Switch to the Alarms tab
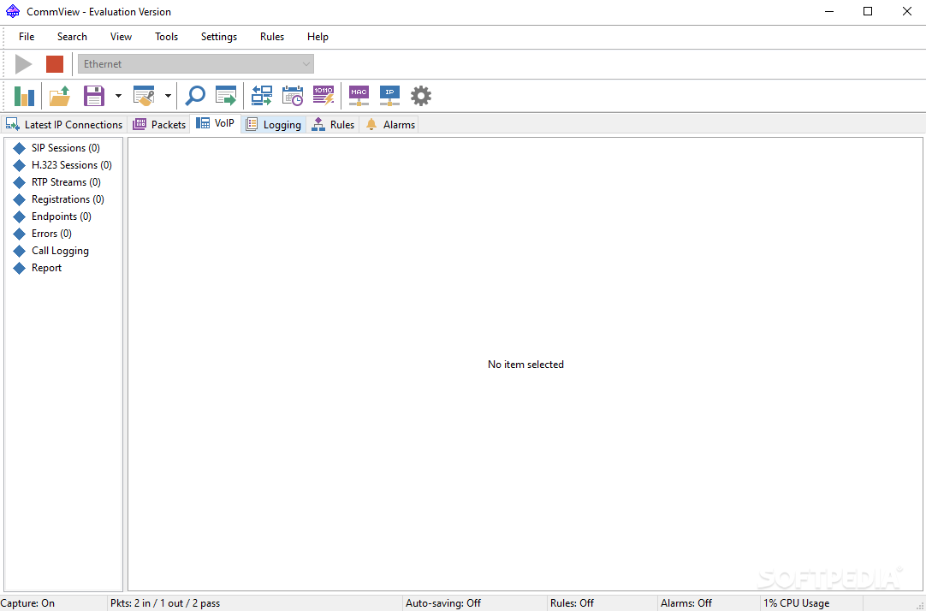This screenshot has height=611, width=926. 389,125
